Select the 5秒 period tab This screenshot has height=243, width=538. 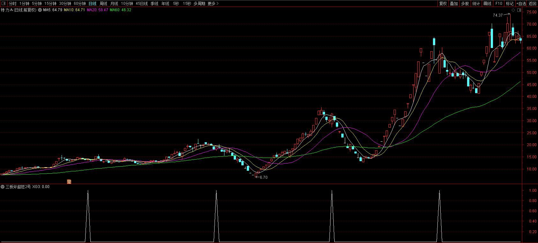176,4
